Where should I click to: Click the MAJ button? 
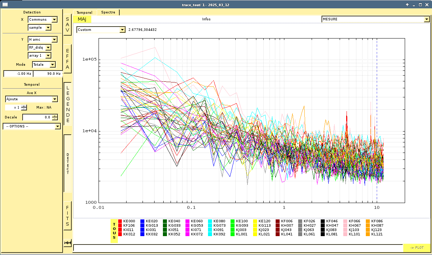pyautogui.click(x=82, y=19)
